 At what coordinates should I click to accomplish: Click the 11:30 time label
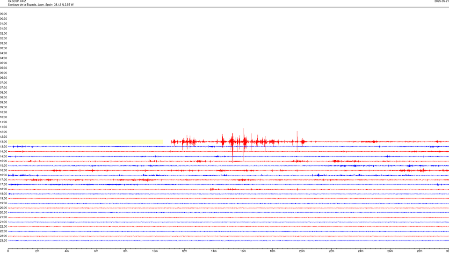[3, 127]
